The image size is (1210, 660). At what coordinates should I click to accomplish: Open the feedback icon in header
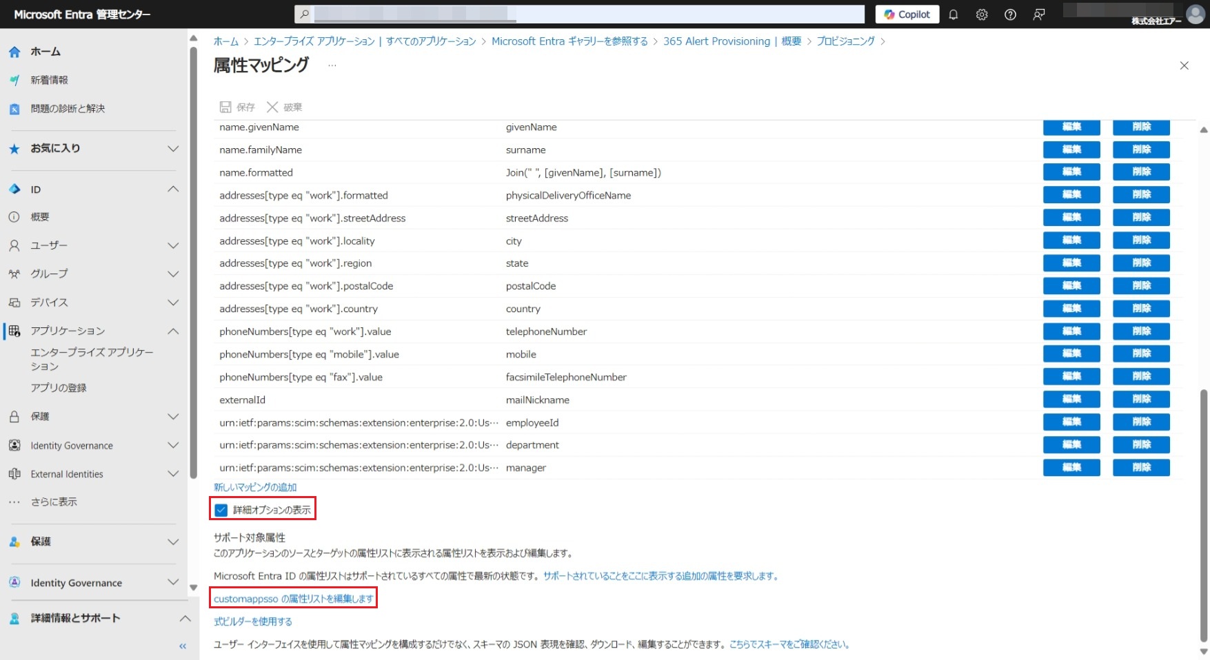(x=1039, y=14)
